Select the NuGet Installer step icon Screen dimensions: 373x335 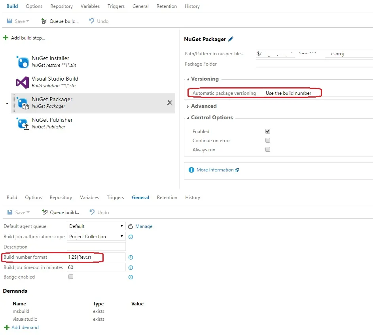point(23,62)
